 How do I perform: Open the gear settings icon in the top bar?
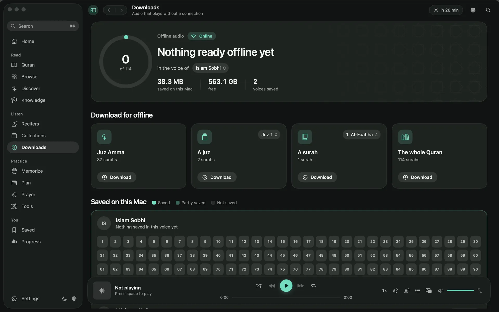(x=473, y=10)
